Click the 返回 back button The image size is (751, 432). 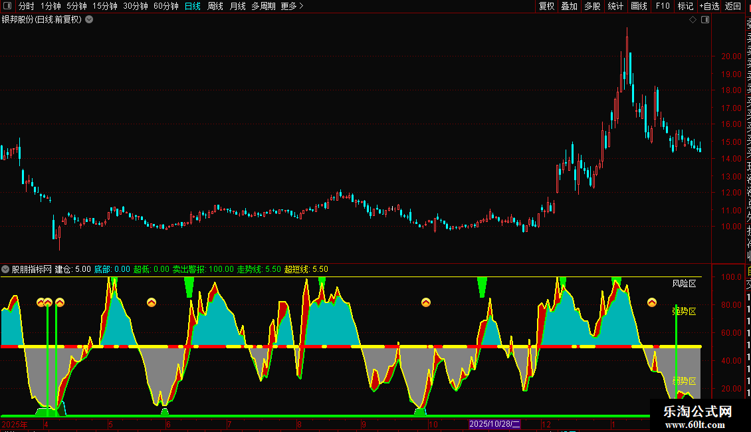[733, 6]
